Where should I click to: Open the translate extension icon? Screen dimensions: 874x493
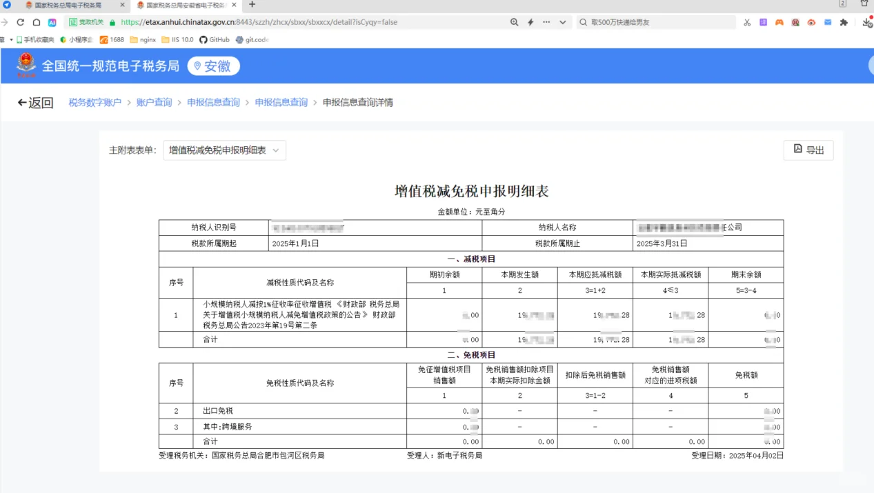coord(763,22)
